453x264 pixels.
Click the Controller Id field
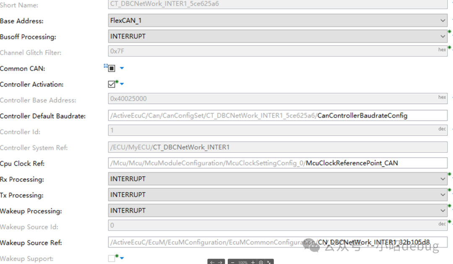pos(278,130)
